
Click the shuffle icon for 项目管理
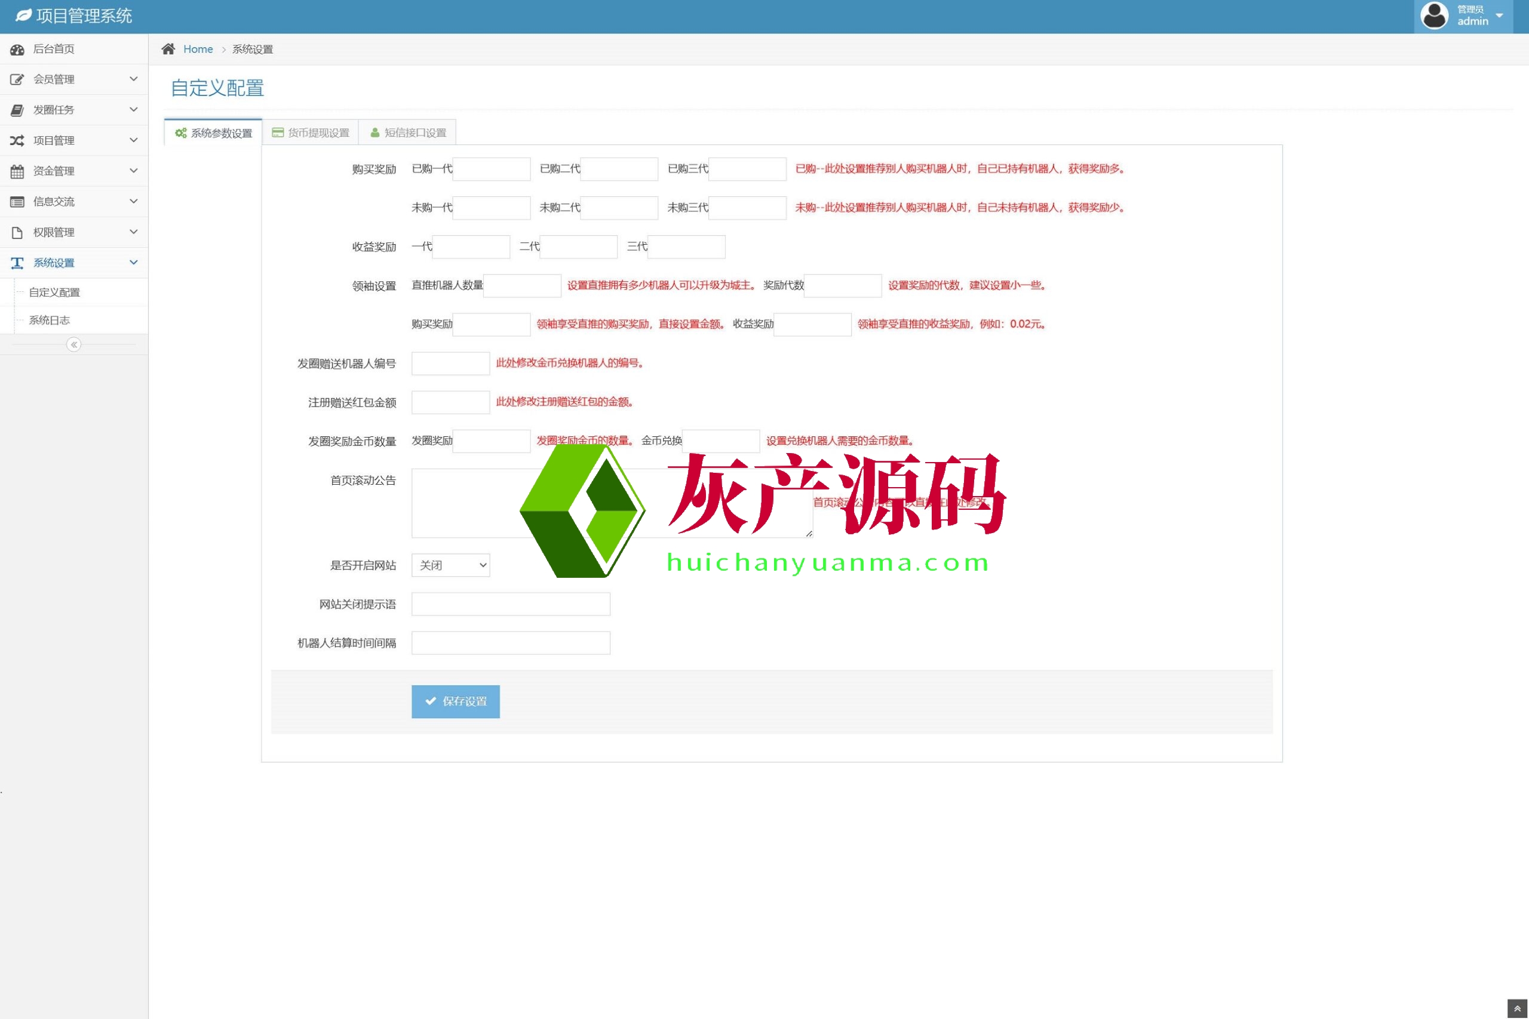[x=17, y=140]
